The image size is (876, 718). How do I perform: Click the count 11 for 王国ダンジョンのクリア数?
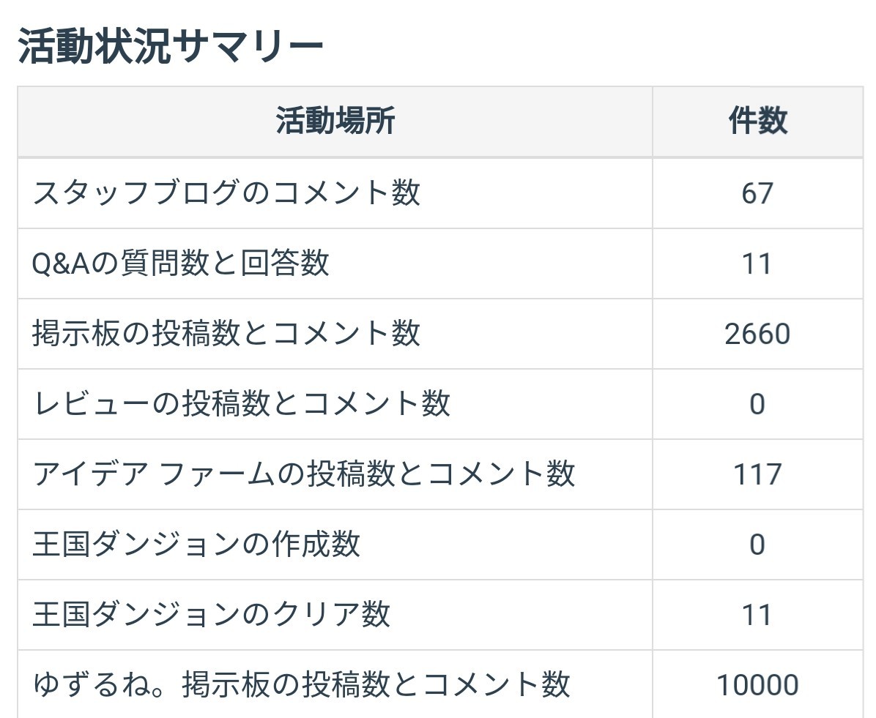[757, 616]
